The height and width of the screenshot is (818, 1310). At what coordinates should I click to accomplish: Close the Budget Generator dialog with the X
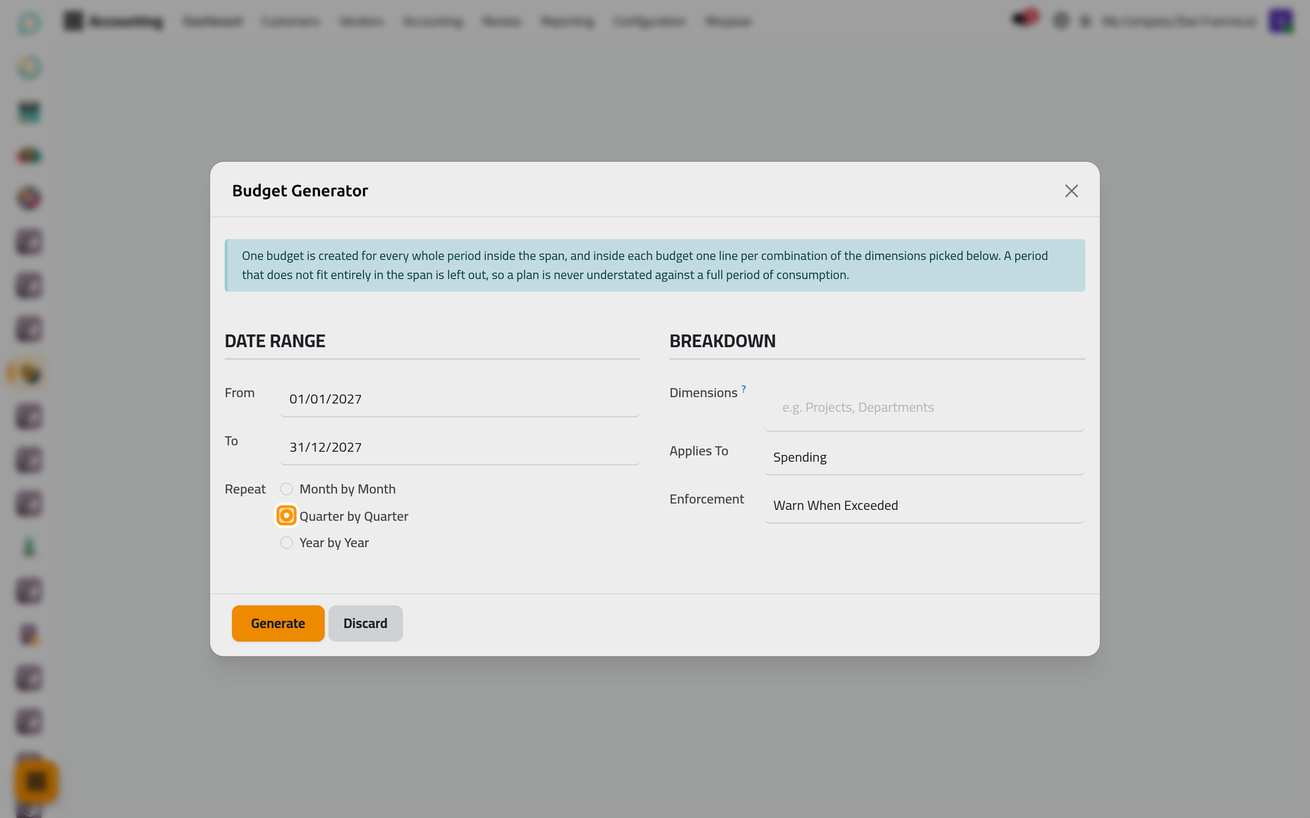pyautogui.click(x=1071, y=191)
